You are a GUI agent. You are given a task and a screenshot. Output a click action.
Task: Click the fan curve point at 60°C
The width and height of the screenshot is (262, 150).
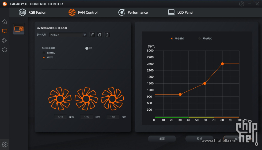coord(205,83)
